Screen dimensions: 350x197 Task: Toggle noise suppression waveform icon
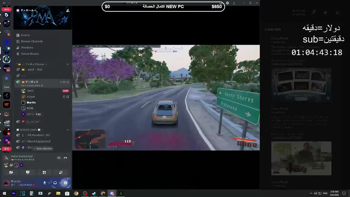click(59, 158)
